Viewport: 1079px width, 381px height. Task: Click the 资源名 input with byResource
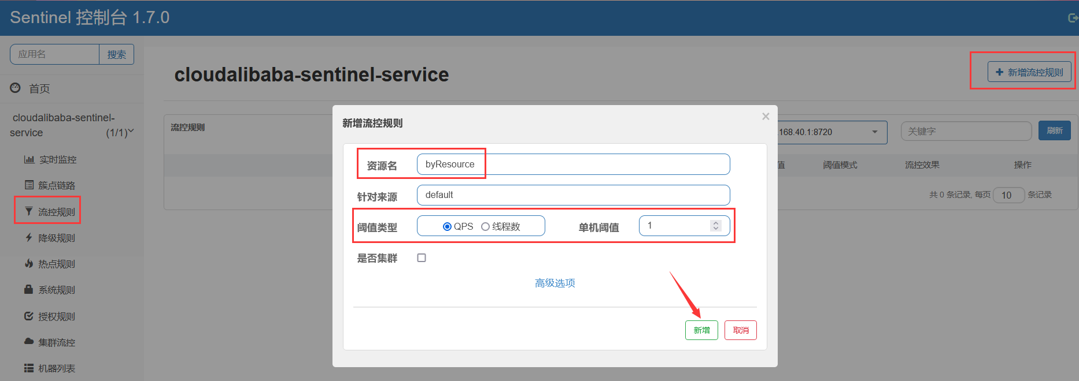[573, 164]
